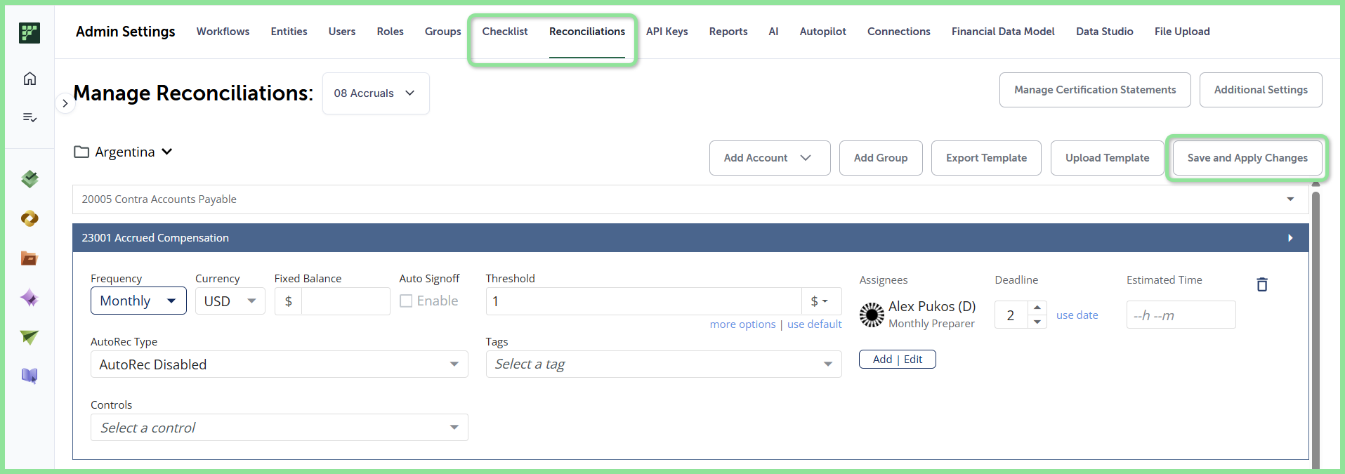Image resolution: width=1345 pixels, height=474 pixels.
Task: Open the Currency USD dropdown
Action: (x=230, y=301)
